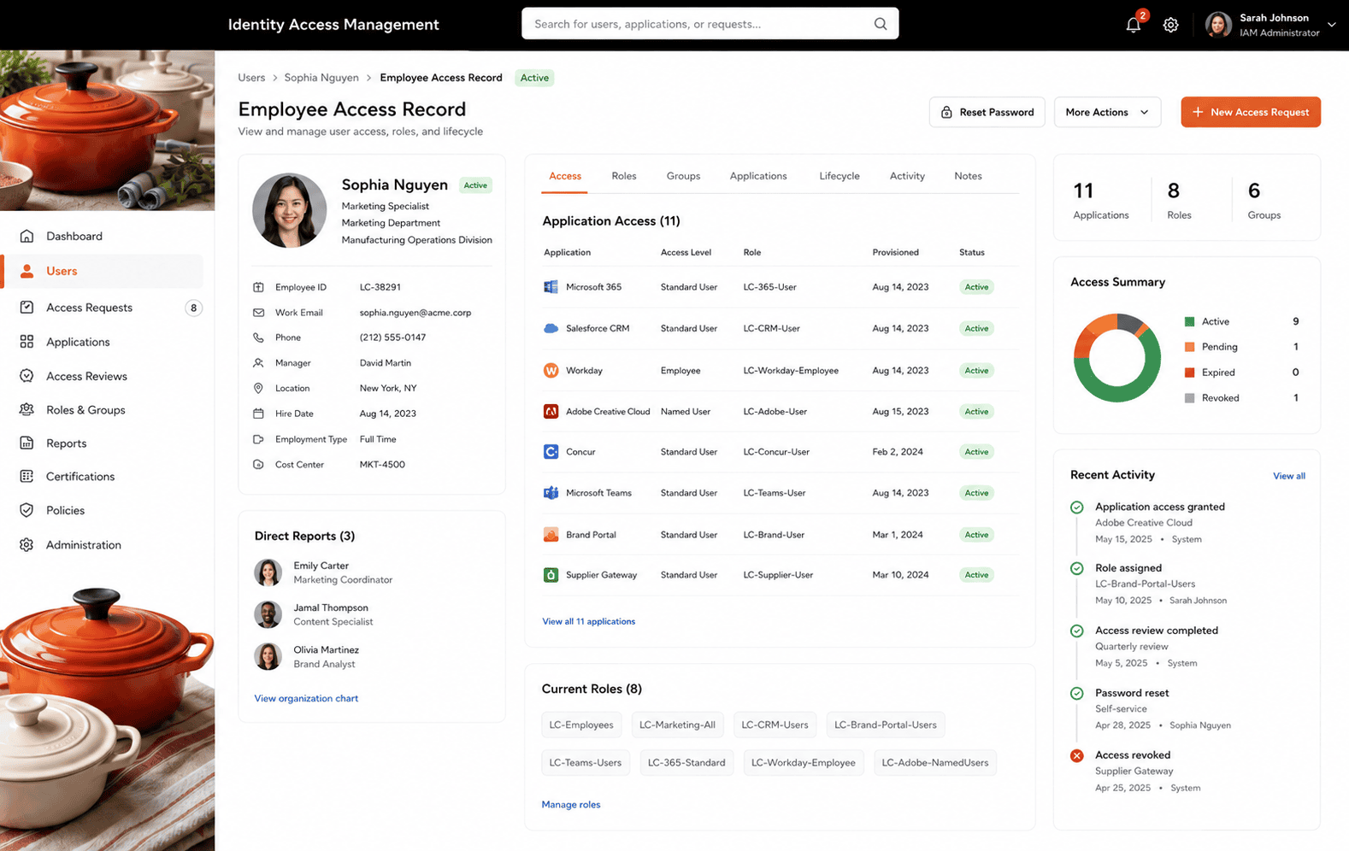Open the Lifecycle tab

[x=839, y=176]
